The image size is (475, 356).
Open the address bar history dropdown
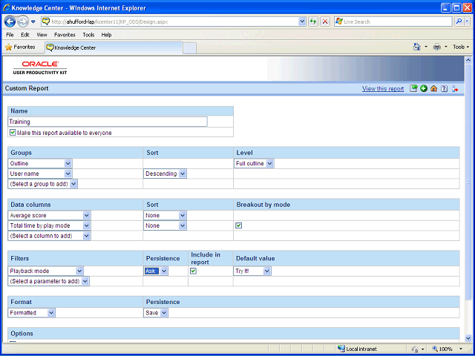[302, 22]
